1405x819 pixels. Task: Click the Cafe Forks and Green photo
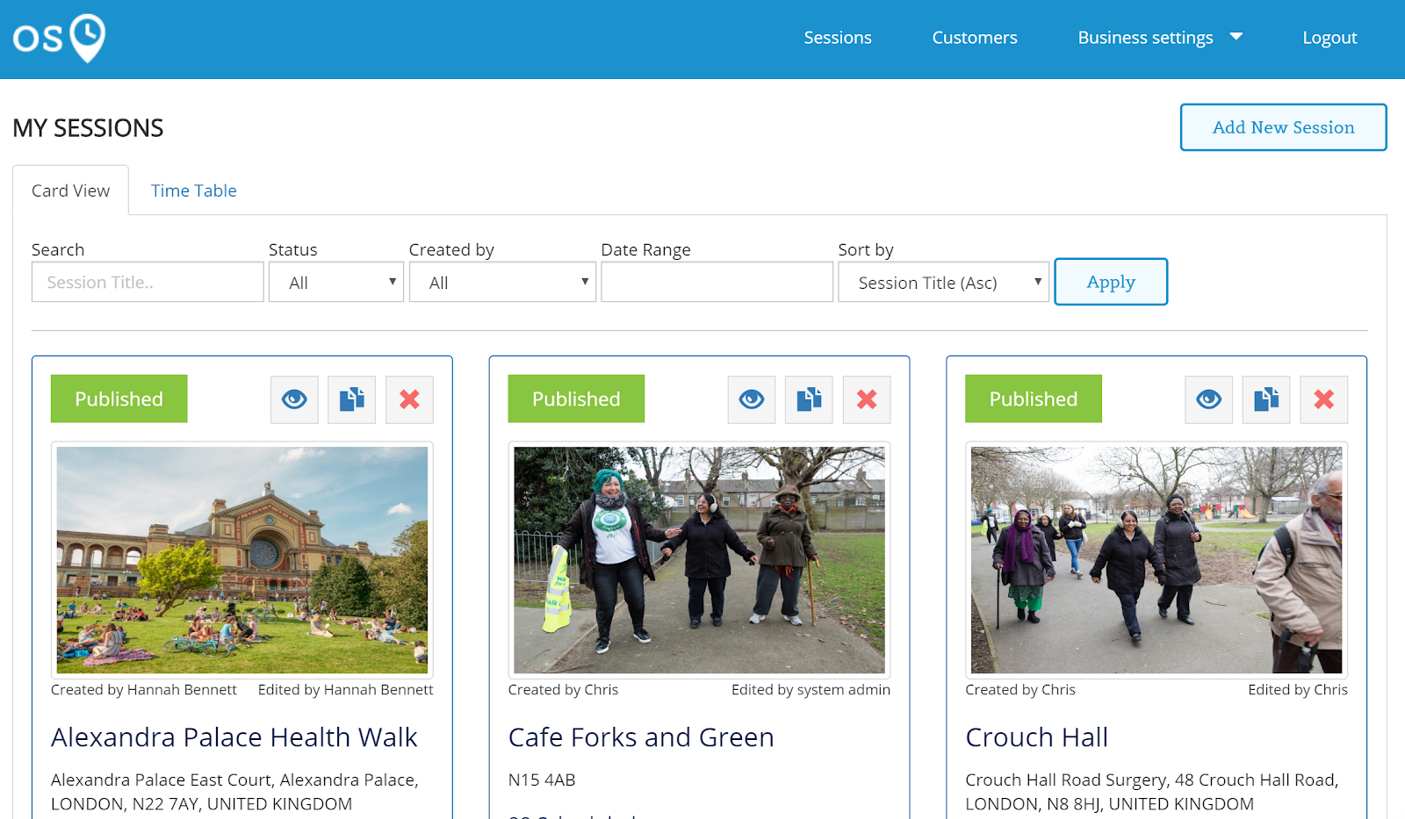[x=700, y=560]
